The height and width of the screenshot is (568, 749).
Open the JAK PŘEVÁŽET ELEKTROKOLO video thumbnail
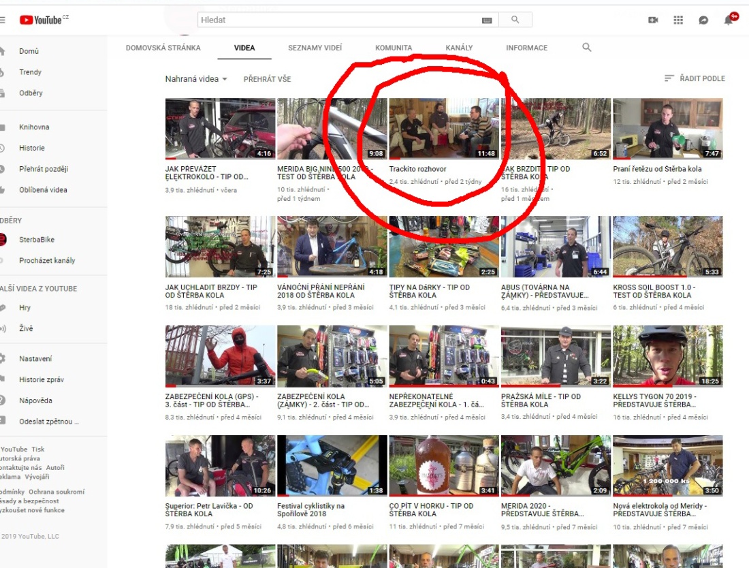220,129
